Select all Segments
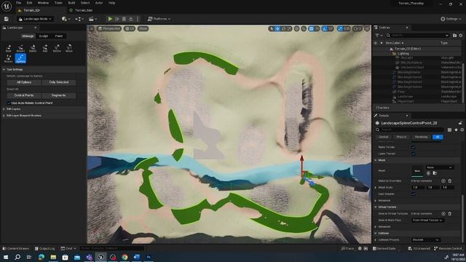466x262 pixels. point(58,95)
